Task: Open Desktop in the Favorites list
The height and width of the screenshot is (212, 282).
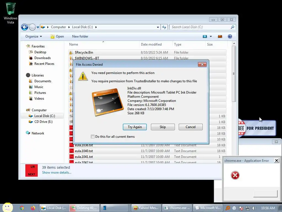Action: pyautogui.click(x=40, y=52)
